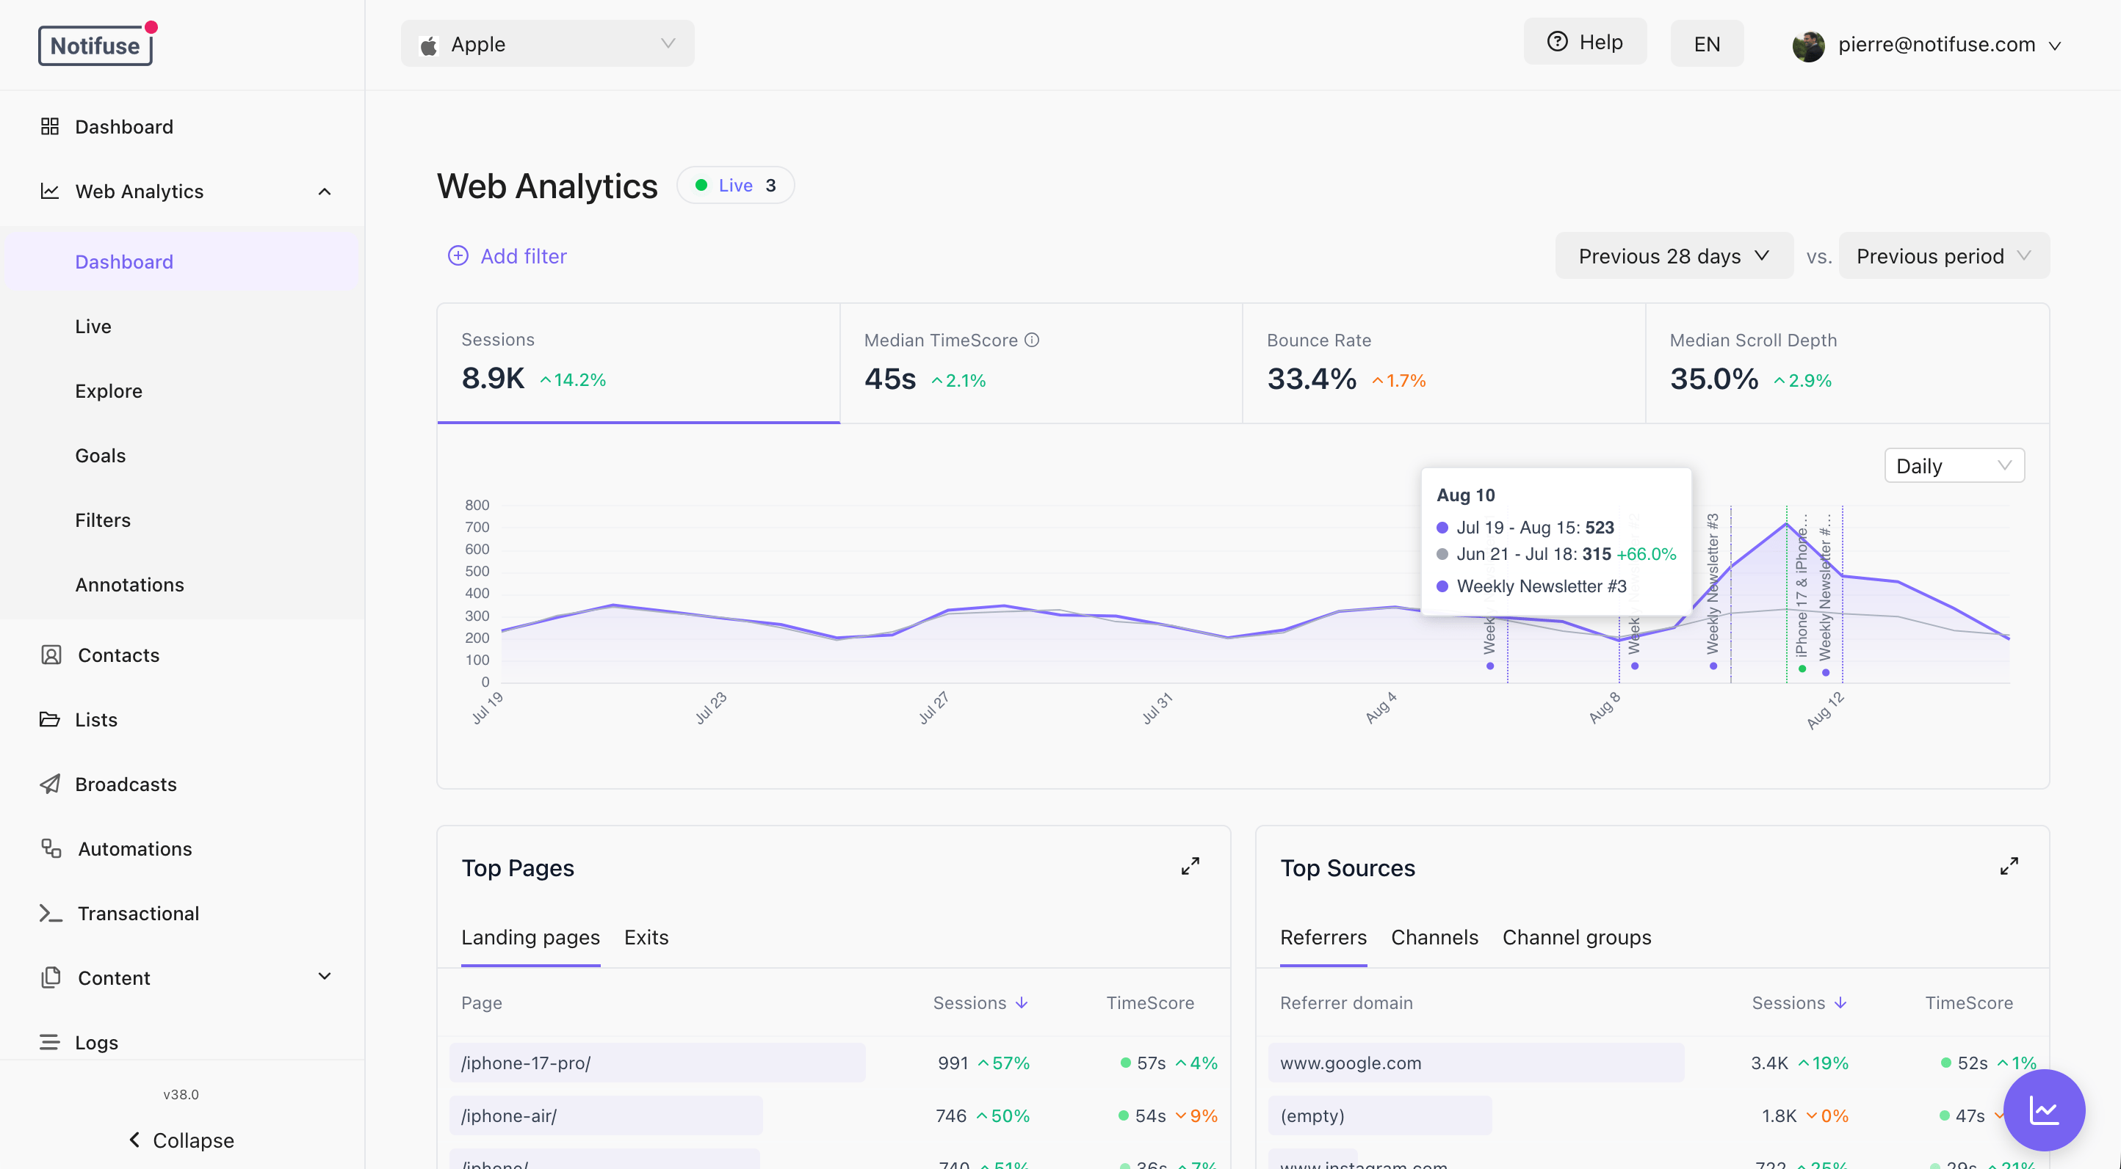Screen dimensions: 2121x1169
Task: Click the Automations flow icon
Action: tap(51, 848)
